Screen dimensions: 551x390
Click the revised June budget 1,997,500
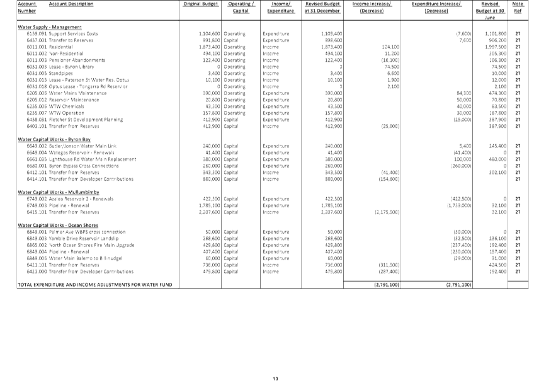click(x=496, y=47)
